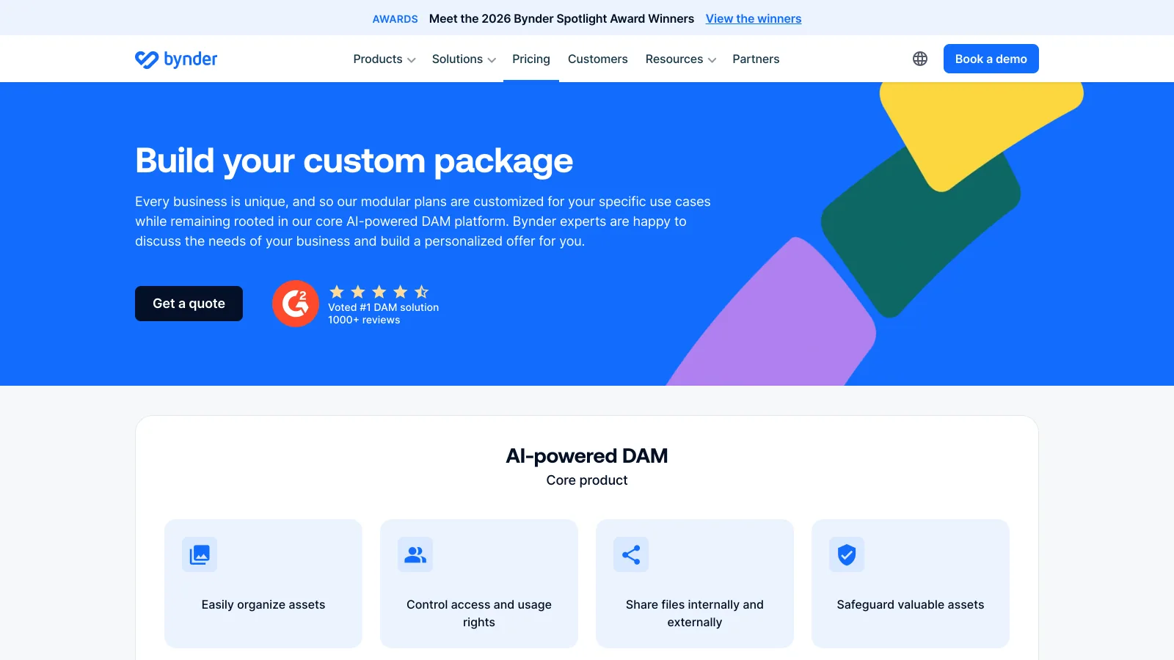
Task: Select Control access and usage rights card
Action: coord(479,584)
